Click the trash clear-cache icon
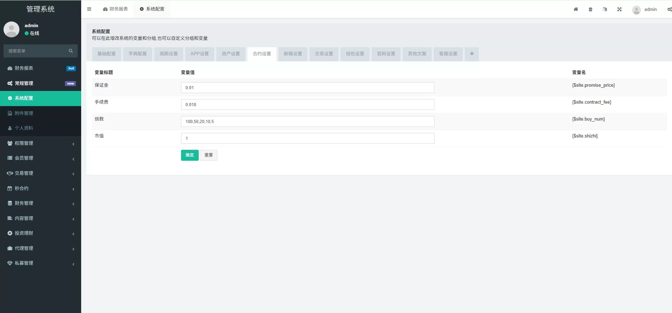 point(590,10)
